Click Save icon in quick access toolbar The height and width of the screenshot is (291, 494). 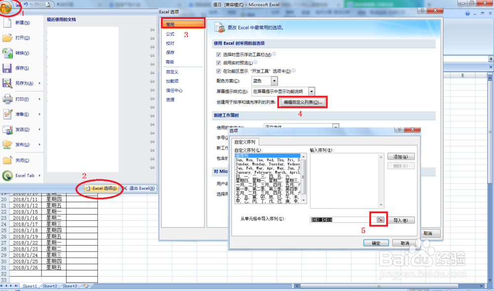[18, 4]
